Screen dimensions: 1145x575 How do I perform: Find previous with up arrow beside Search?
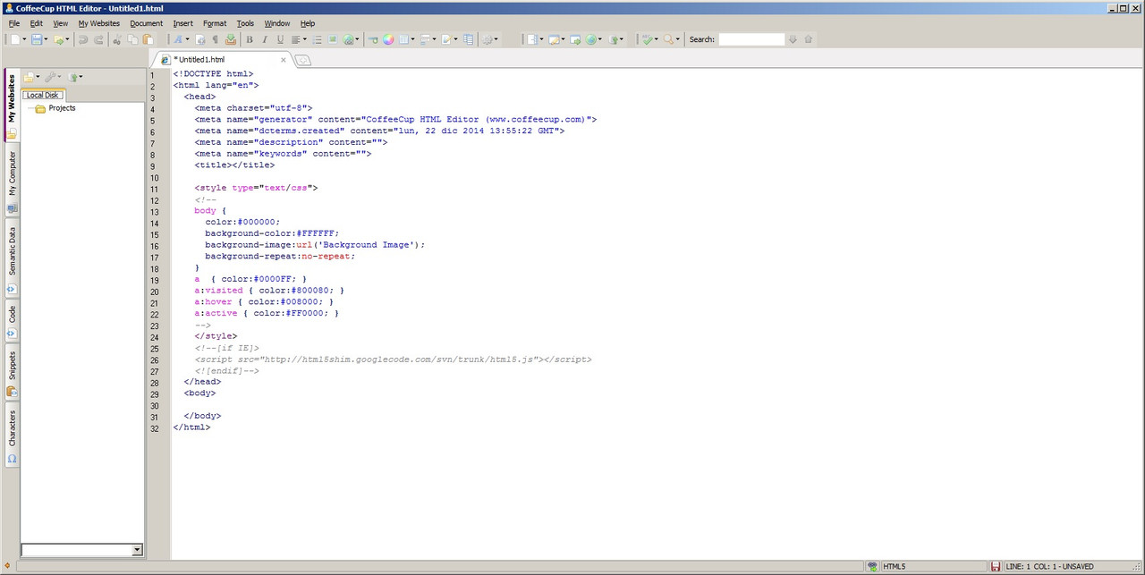(x=809, y=39)
